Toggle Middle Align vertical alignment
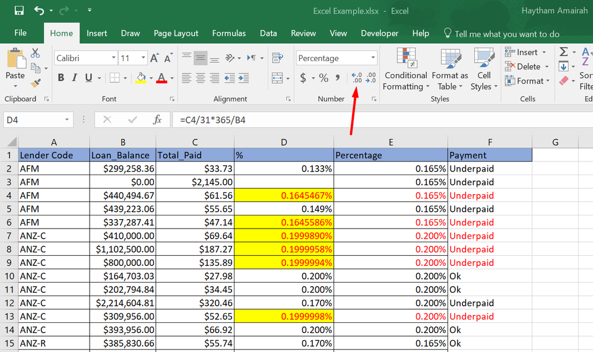 click(201, 58)
